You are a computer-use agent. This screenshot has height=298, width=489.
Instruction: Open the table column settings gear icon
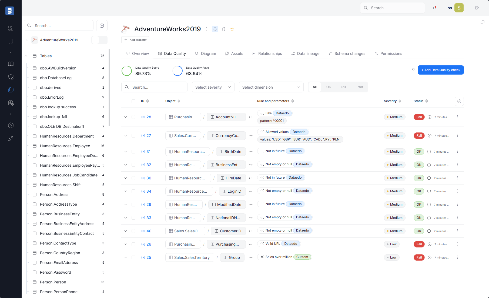click(x=459, y=101)
